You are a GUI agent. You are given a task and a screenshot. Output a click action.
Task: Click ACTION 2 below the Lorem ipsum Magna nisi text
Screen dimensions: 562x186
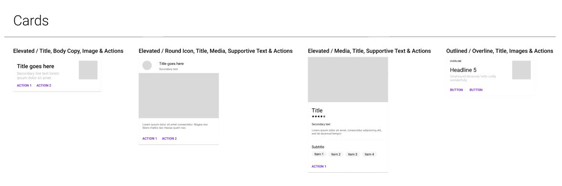tap(169, 139)
